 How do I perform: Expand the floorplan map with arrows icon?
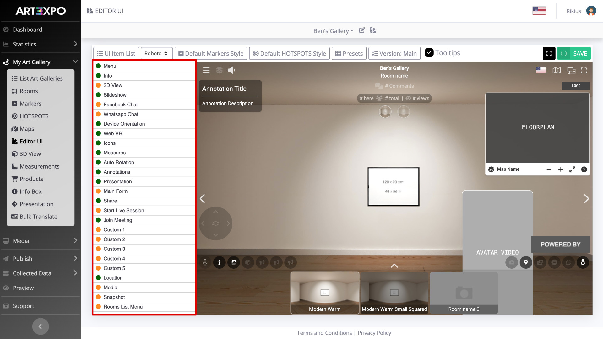point(572,169)
